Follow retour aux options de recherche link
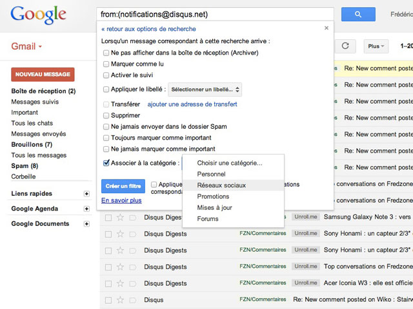Screen dimensions: 413x309 [148, 29]
